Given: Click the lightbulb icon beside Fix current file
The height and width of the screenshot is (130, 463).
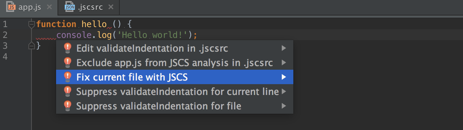Looking at the screenshot, I should pyautogui.click(x=68, y=77).
